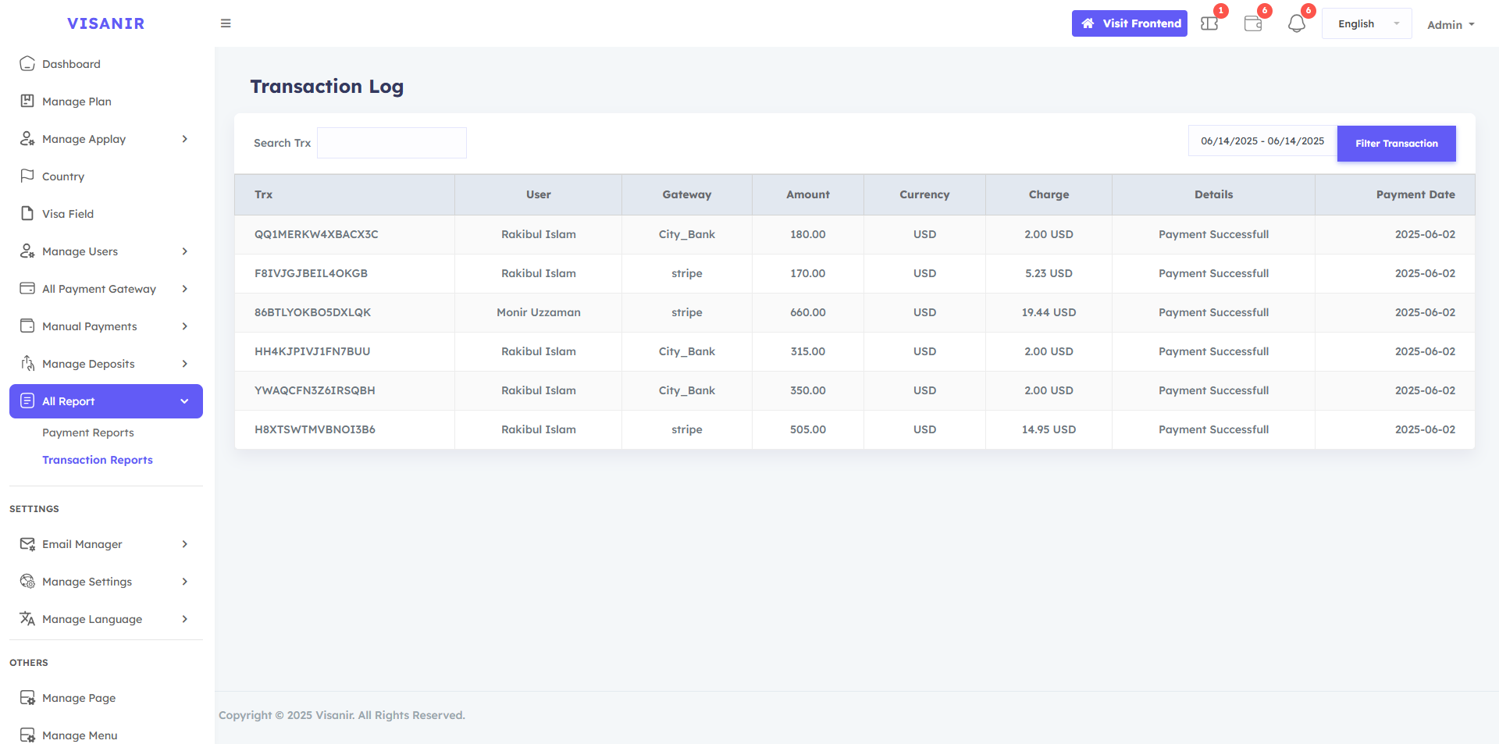
Task: Expand the Manage Settings chevron
Action: tap(185, 582)
